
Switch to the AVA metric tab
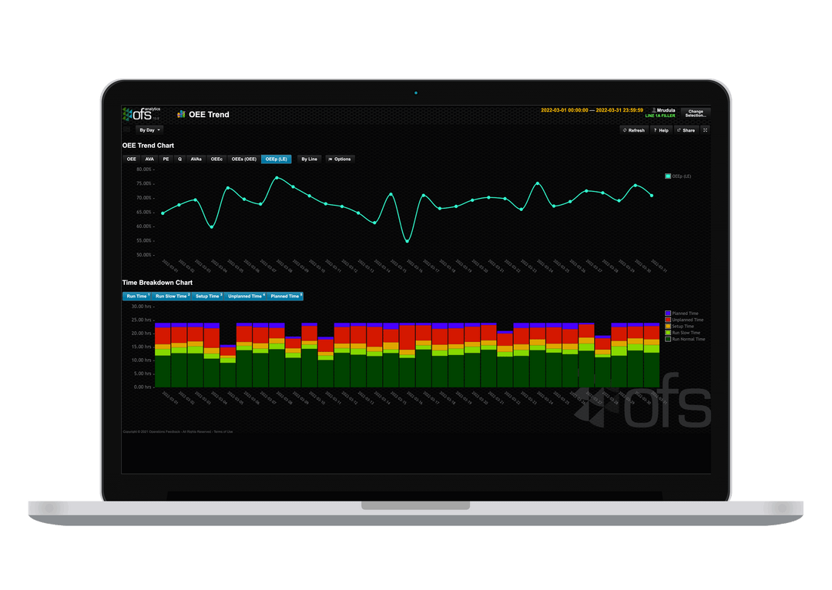pos(149,159)
